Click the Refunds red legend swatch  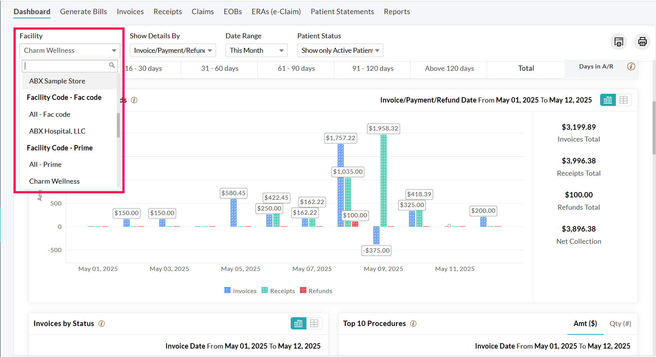coord(303,290)
